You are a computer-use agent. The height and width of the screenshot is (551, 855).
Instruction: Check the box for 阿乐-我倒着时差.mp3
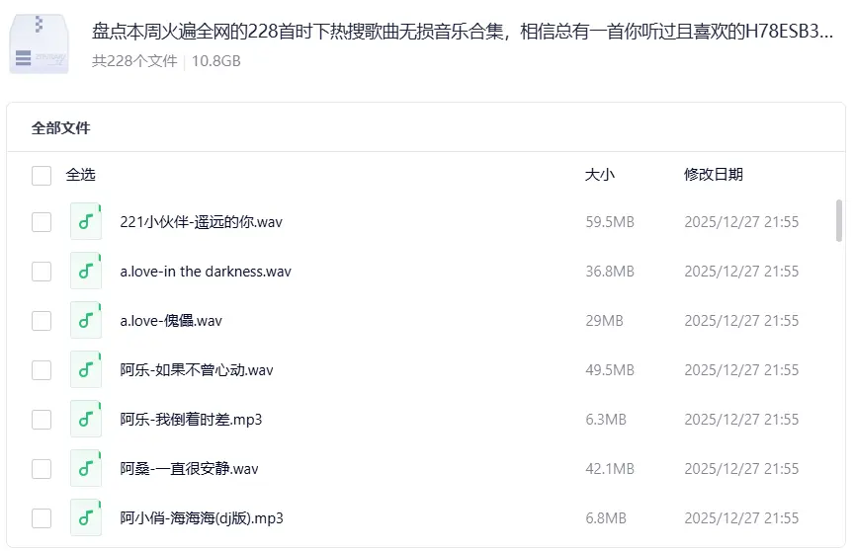coord(42,420)
